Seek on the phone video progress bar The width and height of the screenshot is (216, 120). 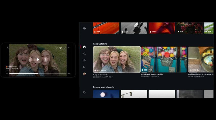38,74
